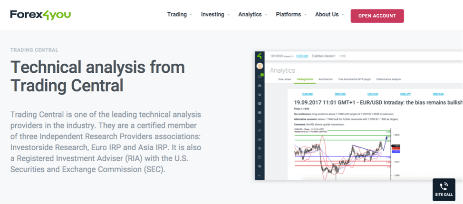This screenshot has width=463, height=204.
Task: Click the GBP/USD pair link
Action: [x=340, y=94]
